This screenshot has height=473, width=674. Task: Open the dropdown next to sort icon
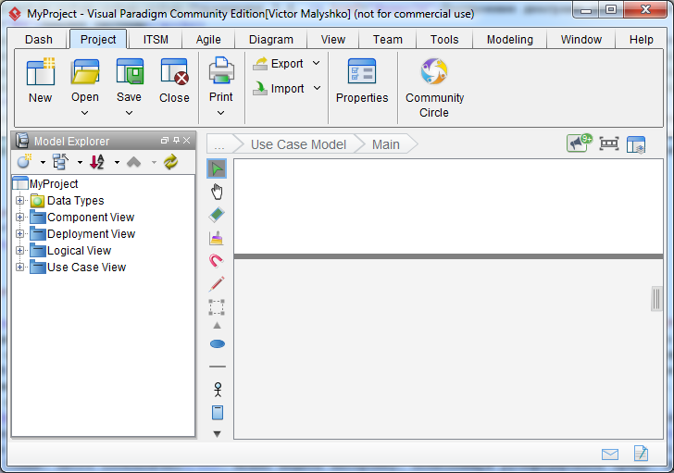[117, 162]
